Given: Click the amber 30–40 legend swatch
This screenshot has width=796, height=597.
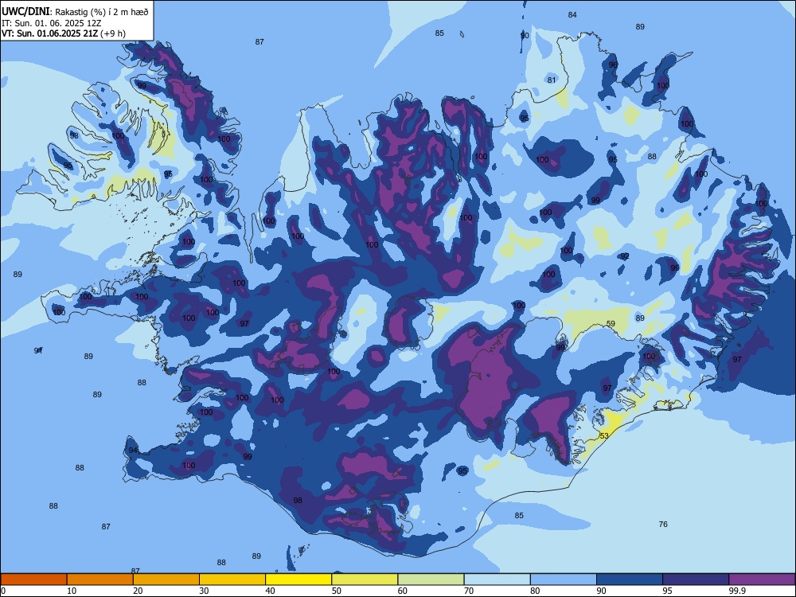Looking at the screenshot, I should point(232,579).
